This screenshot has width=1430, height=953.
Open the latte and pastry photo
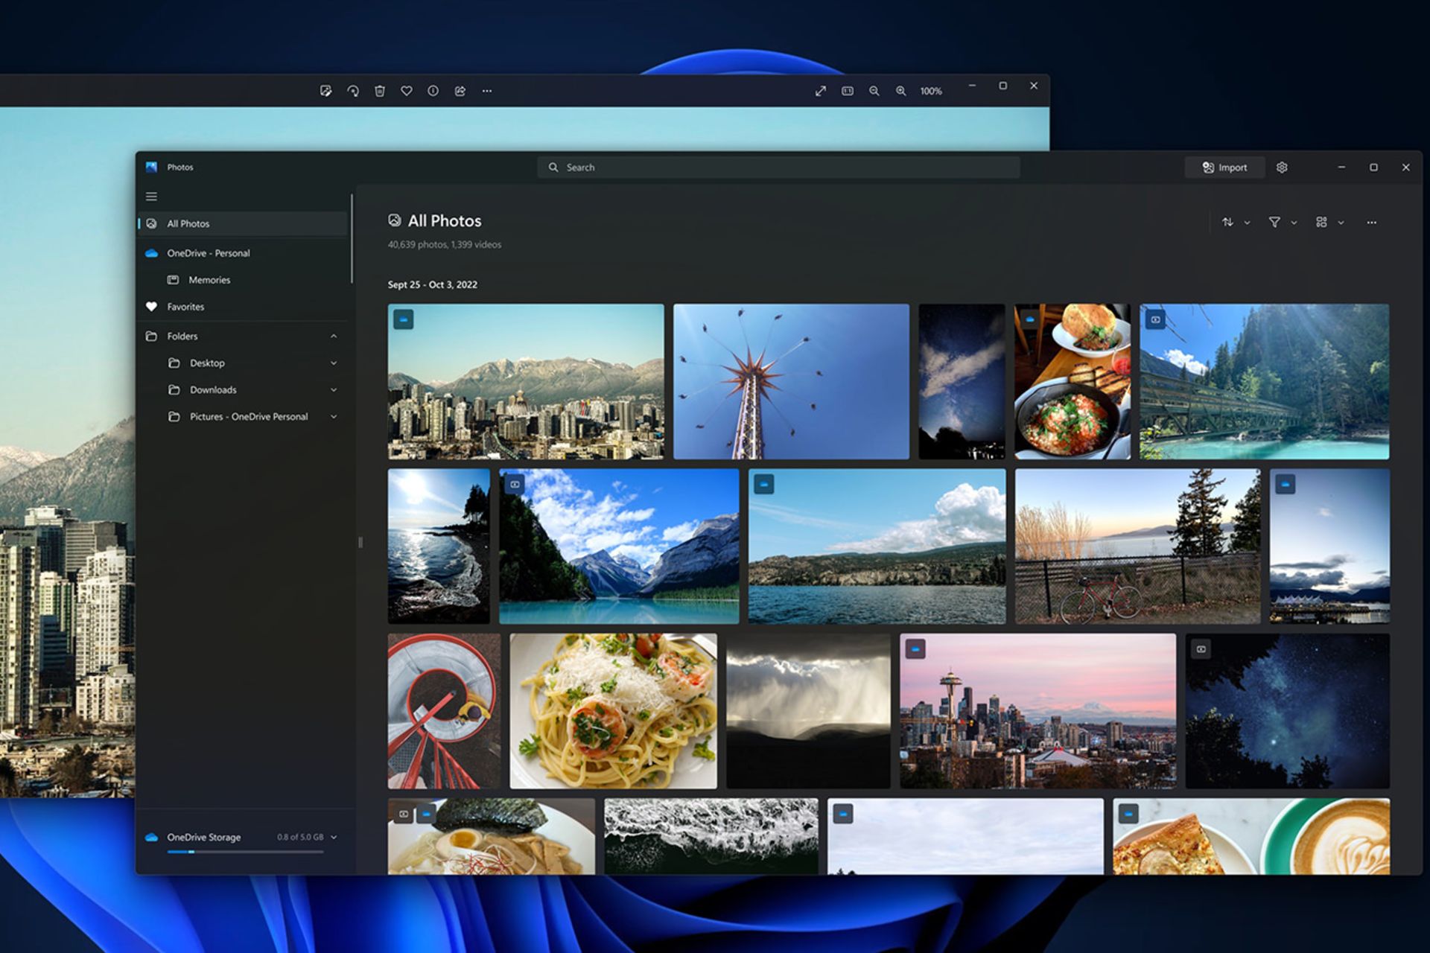tap(1251, 837)
